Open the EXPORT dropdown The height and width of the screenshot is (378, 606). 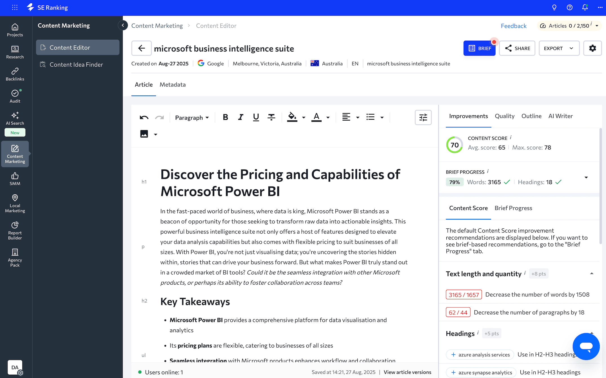coord(559,48)
